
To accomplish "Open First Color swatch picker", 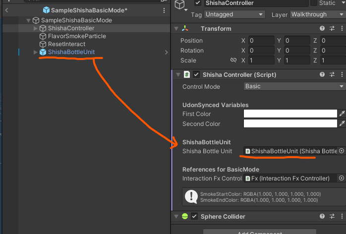I will [x=290, y=114].
